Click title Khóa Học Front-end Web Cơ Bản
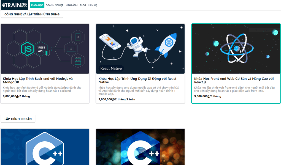The image size is (281, 165). tap(234, 80)
